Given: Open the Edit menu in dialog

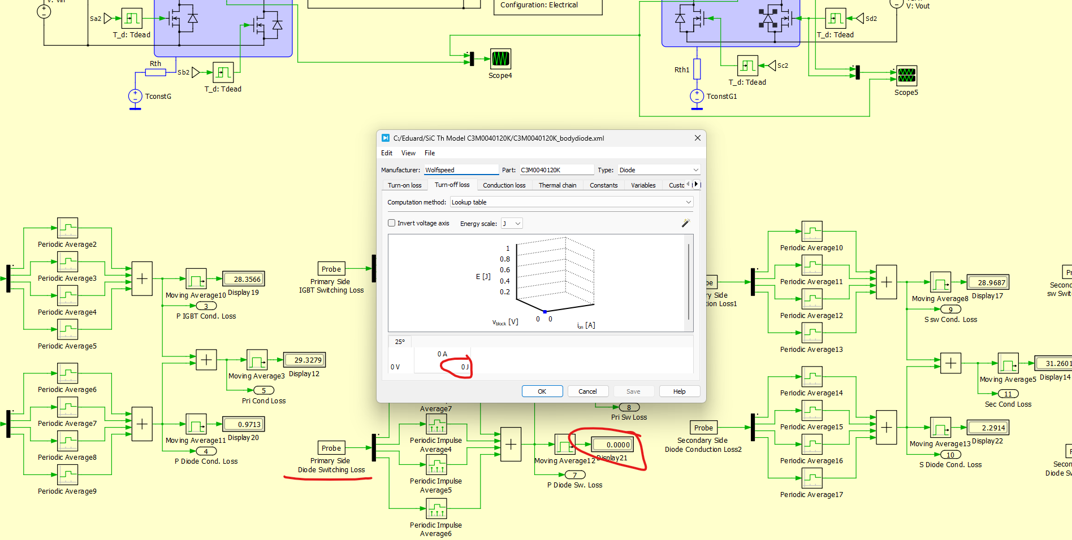Looking at the screenshot, I should (x=387, y=153).
